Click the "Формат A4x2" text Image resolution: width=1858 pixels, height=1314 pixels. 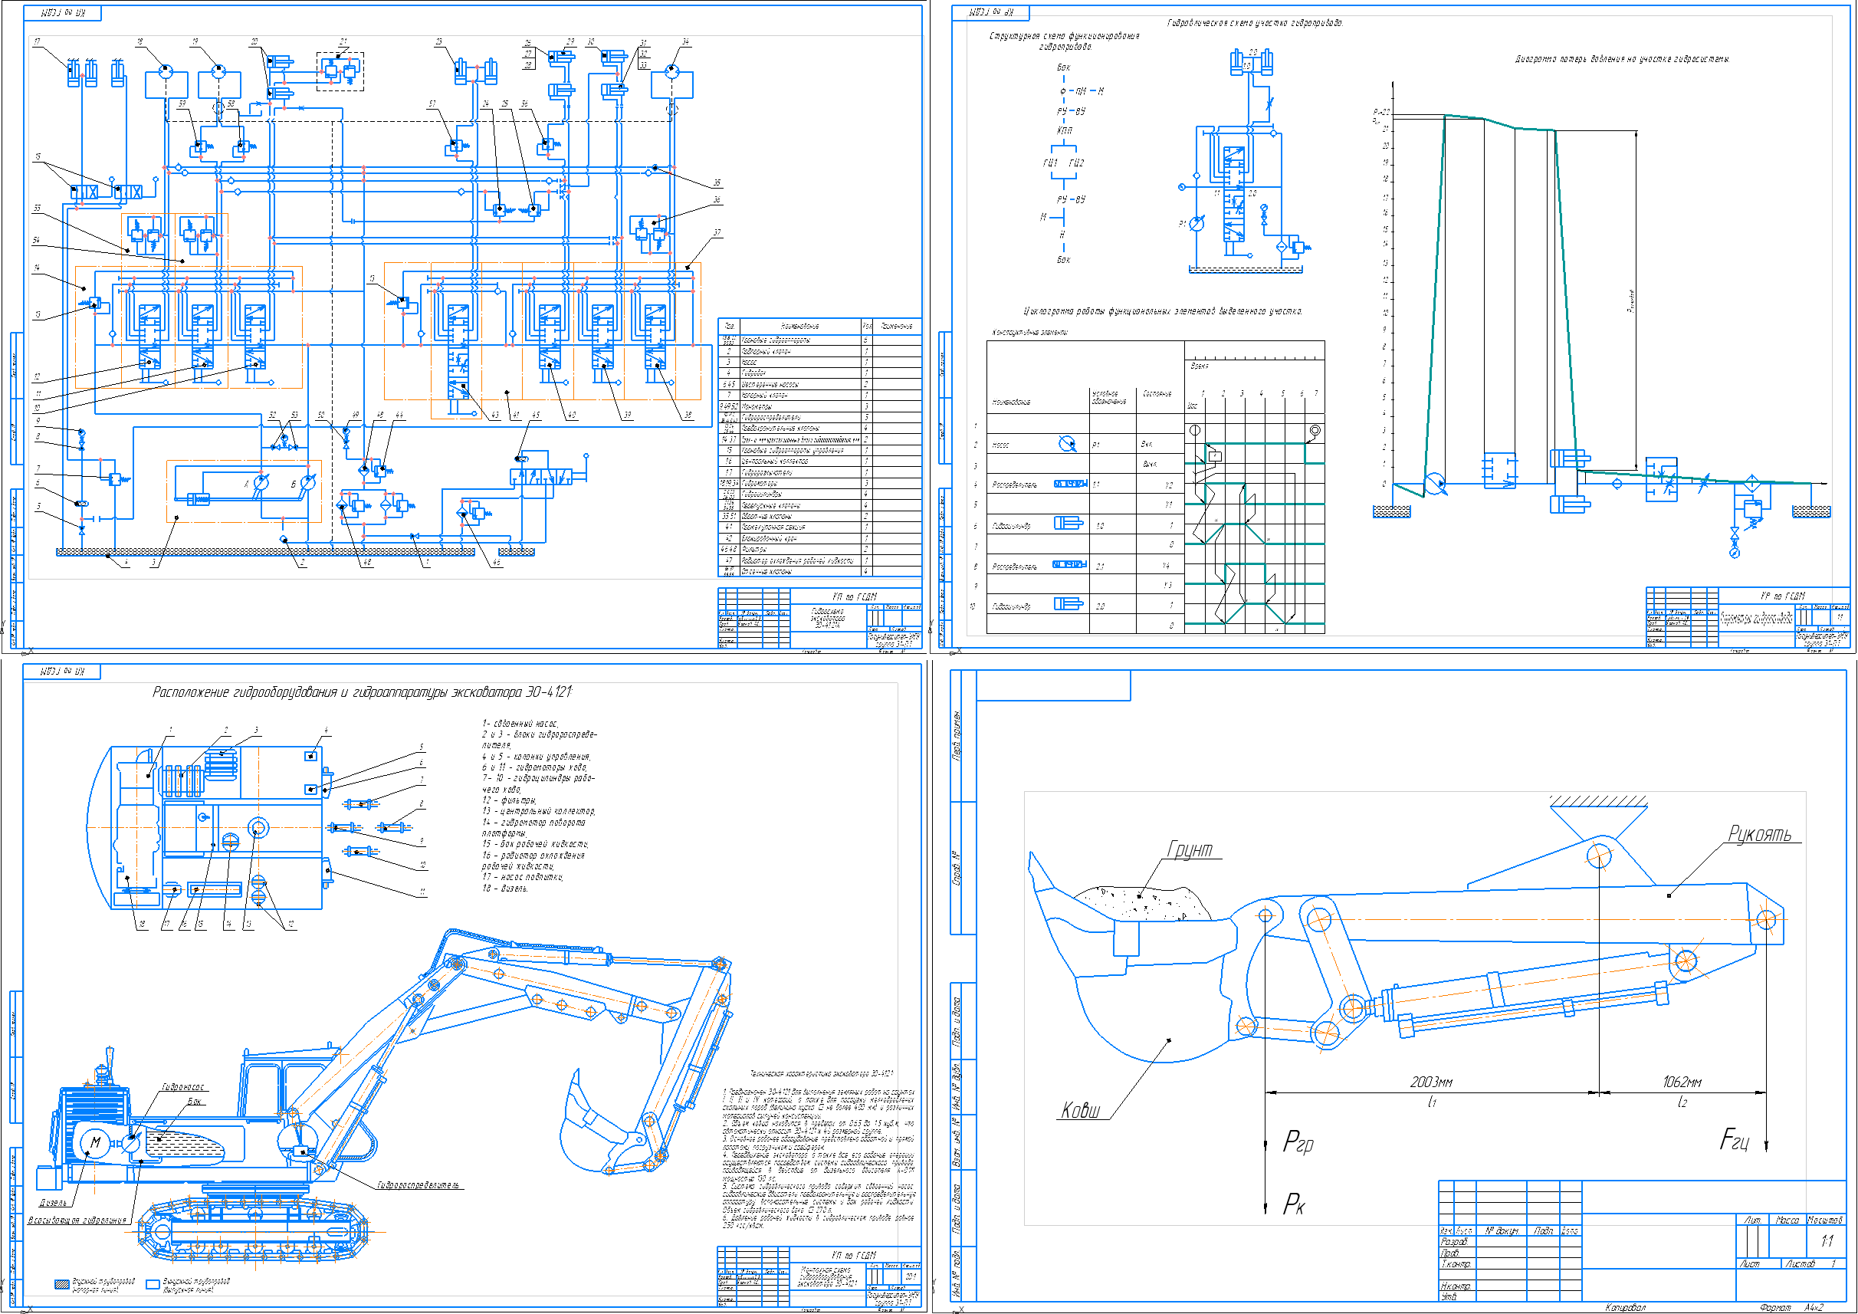point(1791,1306)
